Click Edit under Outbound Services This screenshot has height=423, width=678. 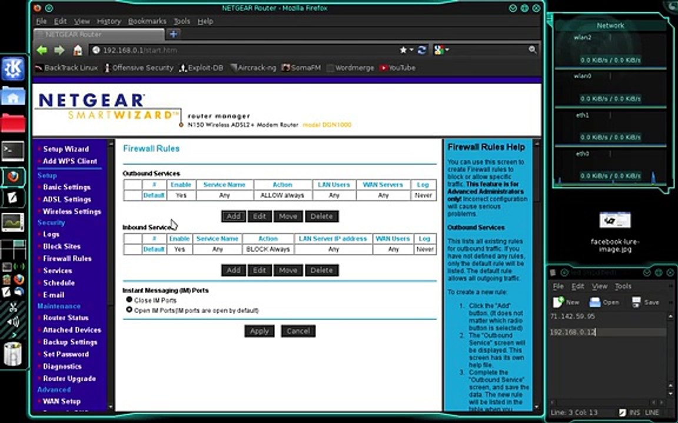coord(260,216)
